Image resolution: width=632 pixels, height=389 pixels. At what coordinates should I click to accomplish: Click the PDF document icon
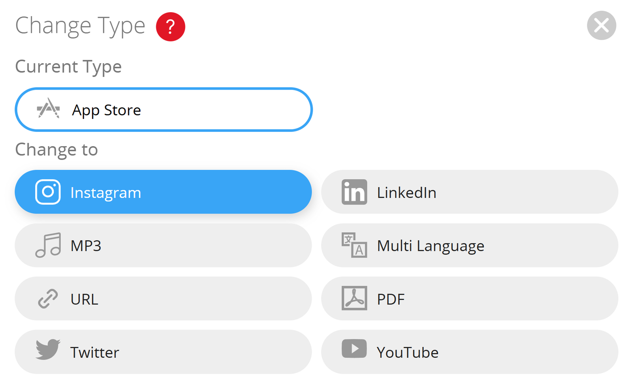pyautogui.click(x=354, y=298)
